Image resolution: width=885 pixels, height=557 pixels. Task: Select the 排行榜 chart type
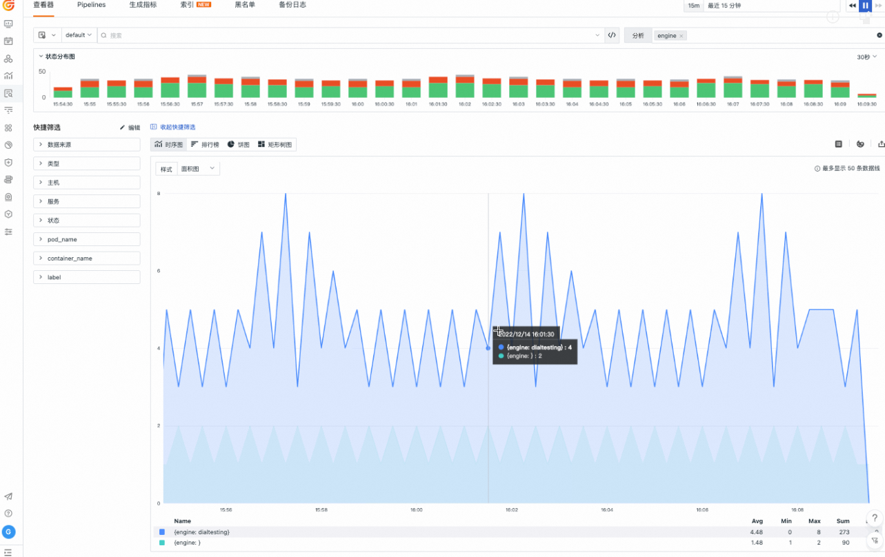(204, 145)
